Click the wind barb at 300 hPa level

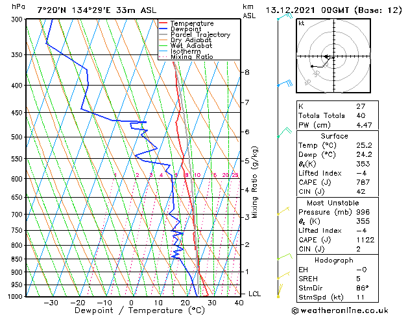(x=285, y=16)
